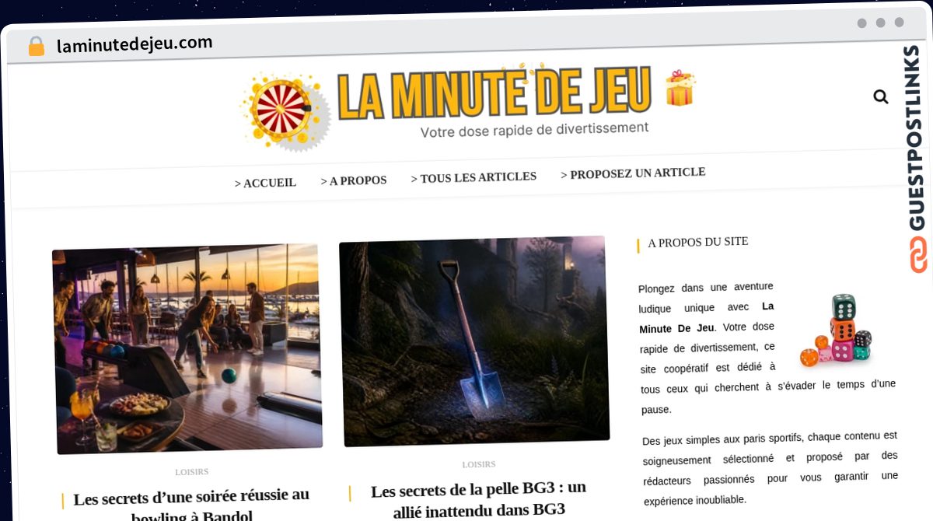933x521 pixels.
Task: Click the padlock icon in address bar
Action: click(x=36, y=46)
